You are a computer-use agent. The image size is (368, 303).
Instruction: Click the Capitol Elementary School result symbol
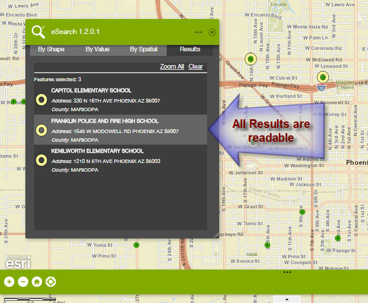tap(42, 100)
